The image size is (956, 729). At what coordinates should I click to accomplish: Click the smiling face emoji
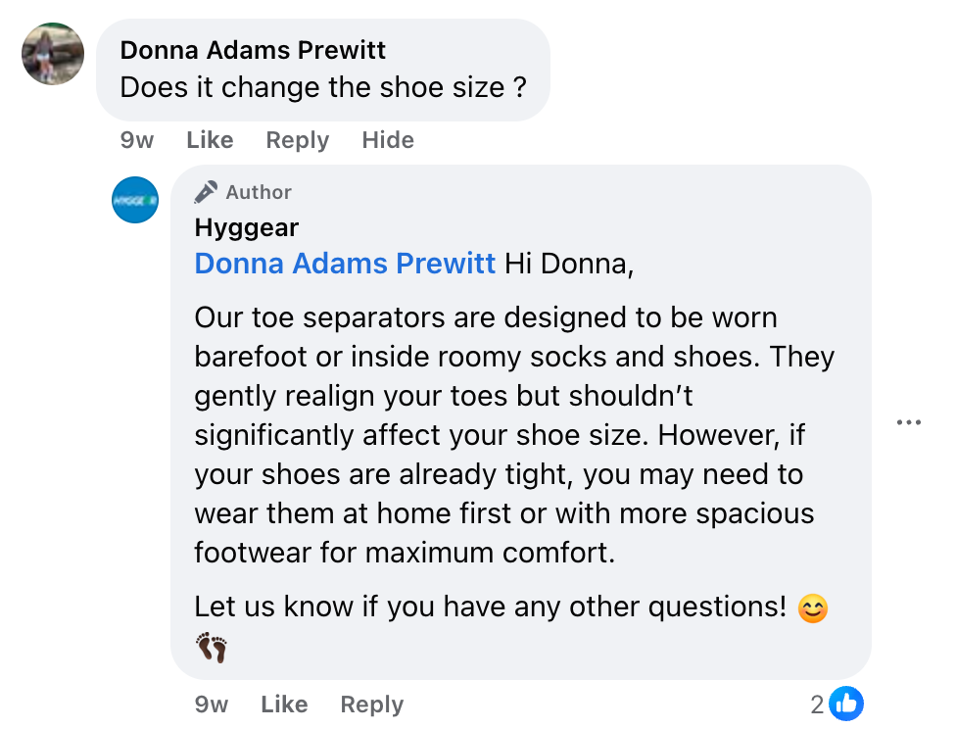(x=813, y=608)
